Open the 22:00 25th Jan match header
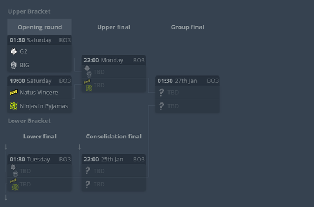The height and width of the screenshot is (207, 314). [x=114, y=160]
